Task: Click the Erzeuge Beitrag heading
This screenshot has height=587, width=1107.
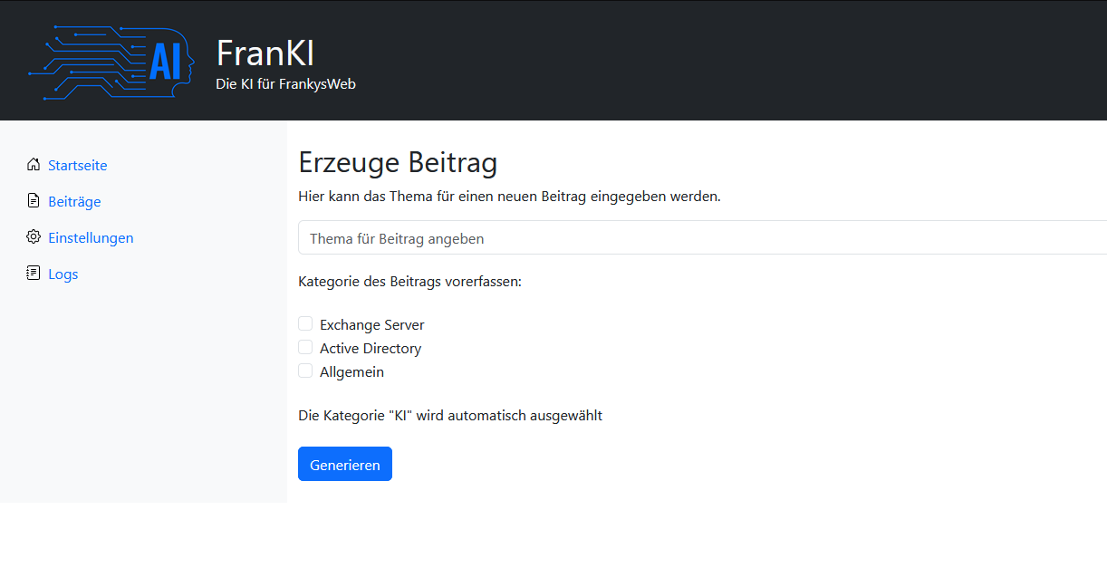Action: point(398,163)
